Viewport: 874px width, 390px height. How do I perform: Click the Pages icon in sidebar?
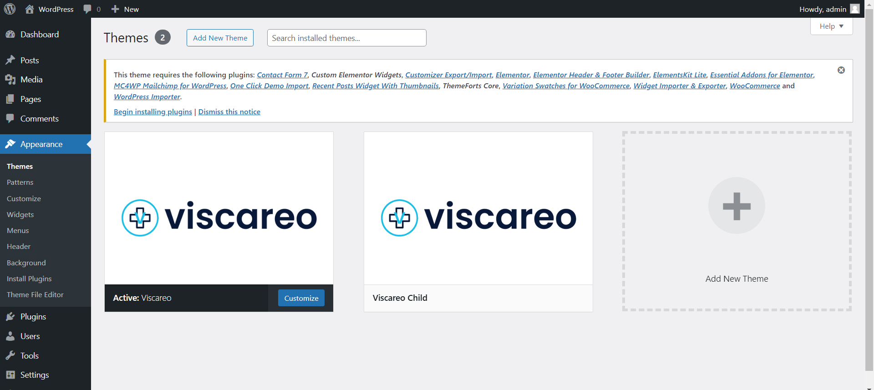point(10,99)
